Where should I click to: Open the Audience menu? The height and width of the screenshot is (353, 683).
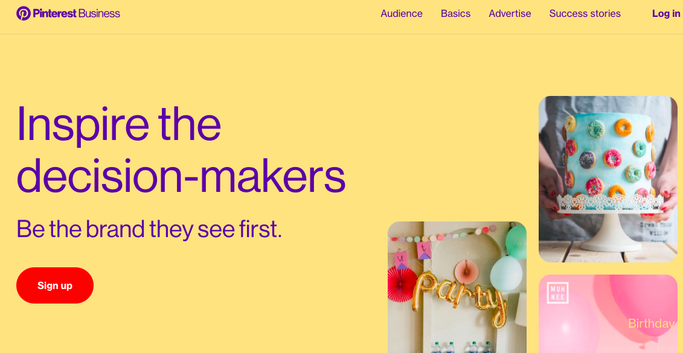click(x=402, y=13)
